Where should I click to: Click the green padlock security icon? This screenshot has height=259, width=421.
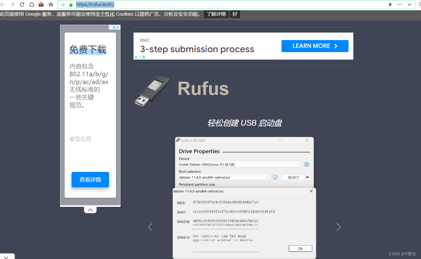point(71,5)
